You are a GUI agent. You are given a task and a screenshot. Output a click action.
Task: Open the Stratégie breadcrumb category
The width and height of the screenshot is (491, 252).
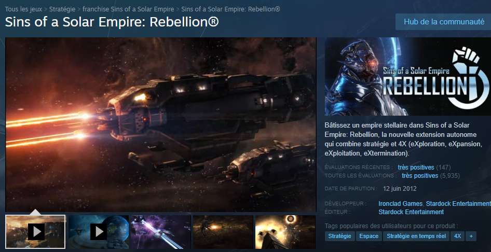tap(62, 9)
